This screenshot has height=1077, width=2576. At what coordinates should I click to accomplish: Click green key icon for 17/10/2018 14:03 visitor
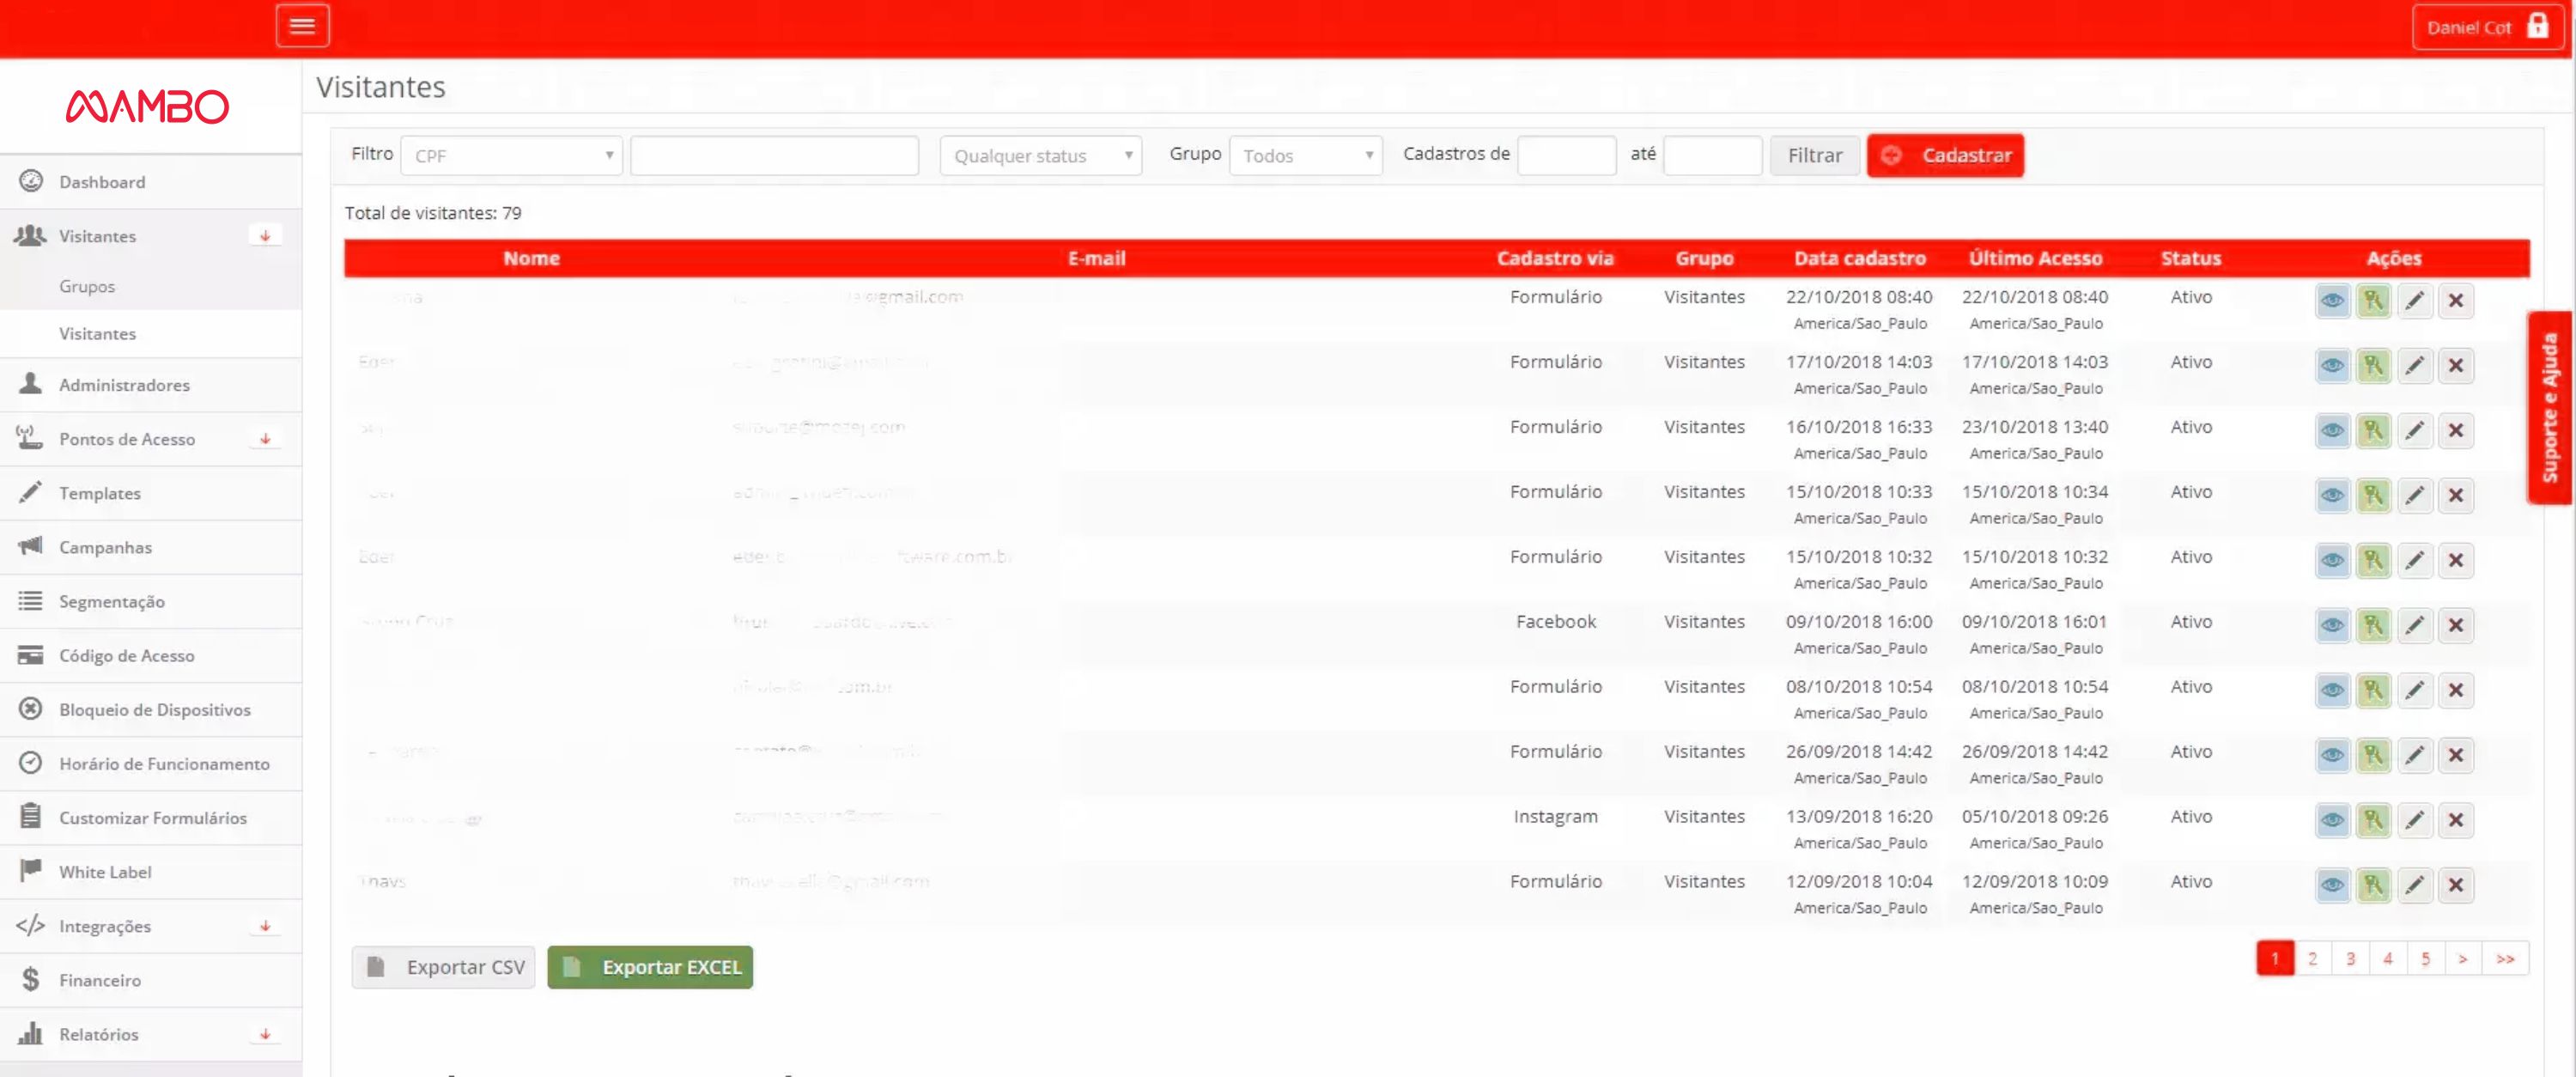2373,366
